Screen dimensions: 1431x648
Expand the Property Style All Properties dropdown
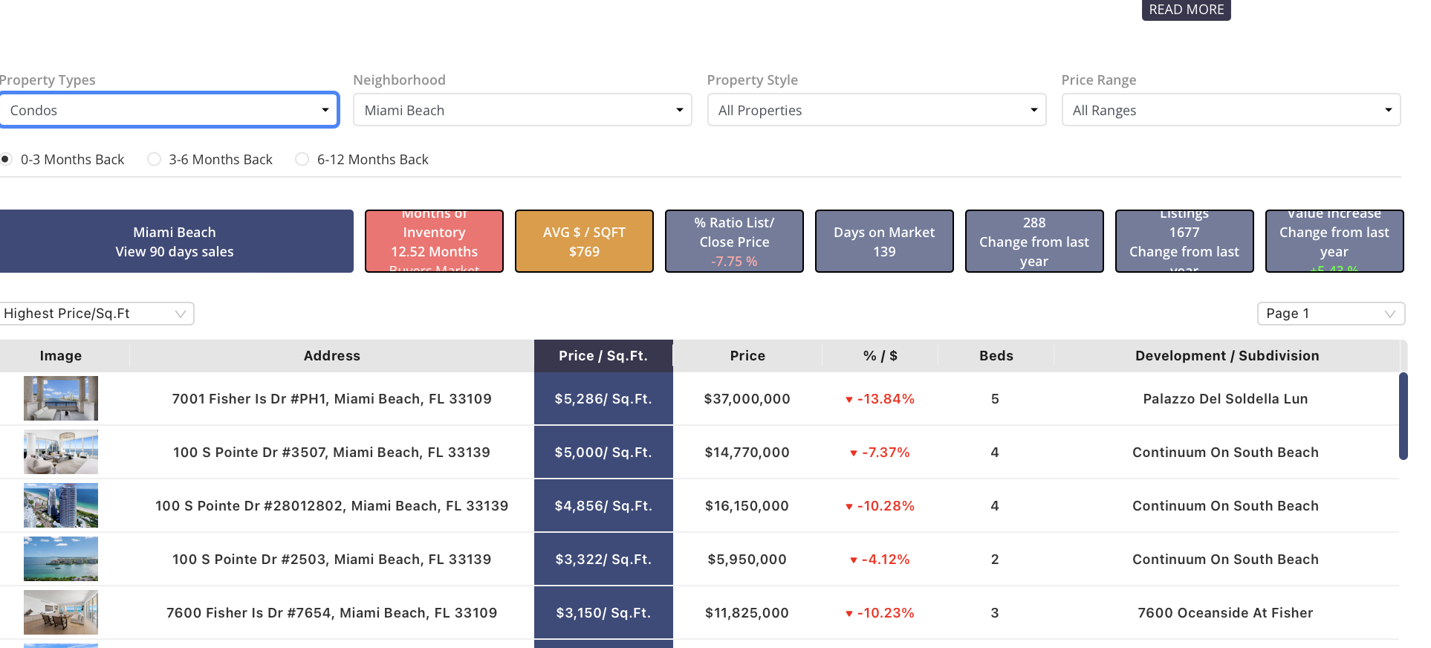tap(877, 110)
